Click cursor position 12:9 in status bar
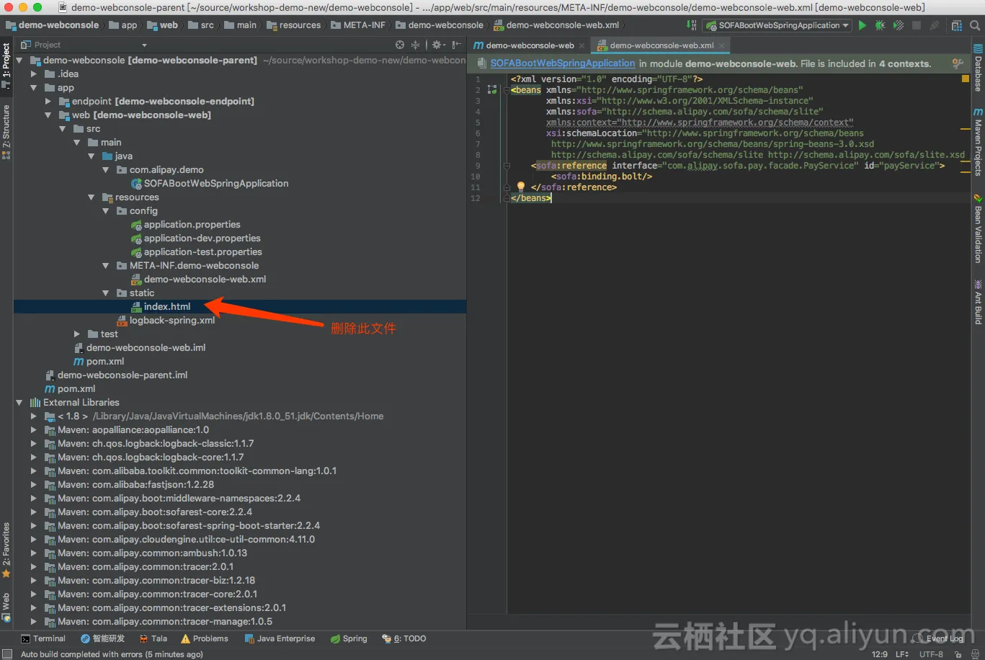 click(879, 654)
